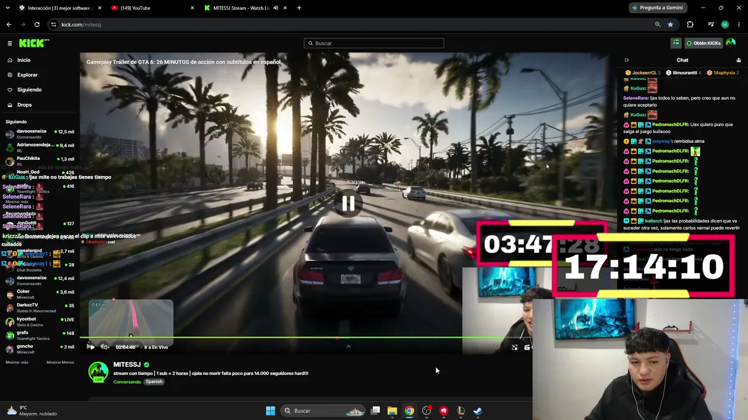The width and height of the screenshot is (748, 420).
Task: Switch to the (149) YouTube tab
Action: pyautogui.click(x=153, y=8)
